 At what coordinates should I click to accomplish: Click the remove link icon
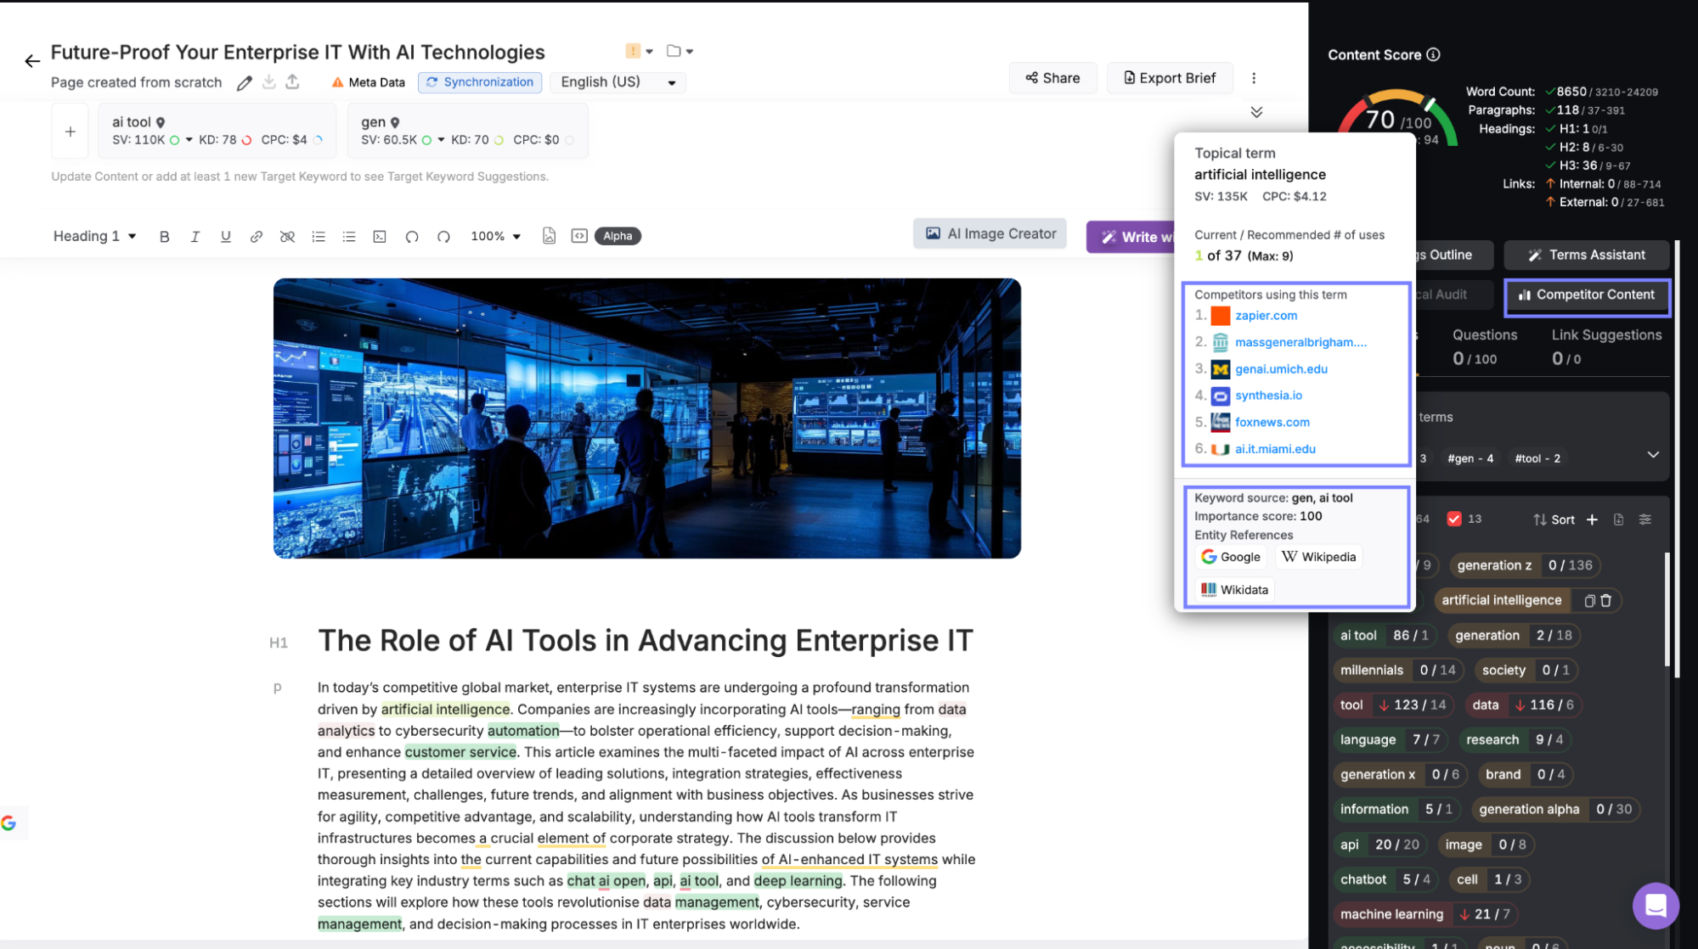click(287, 237)
